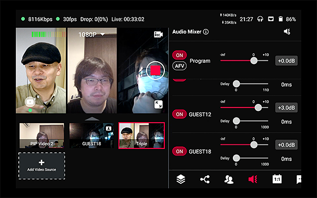Click the Live: 00:33:02 timer

(x=128, y=19)
